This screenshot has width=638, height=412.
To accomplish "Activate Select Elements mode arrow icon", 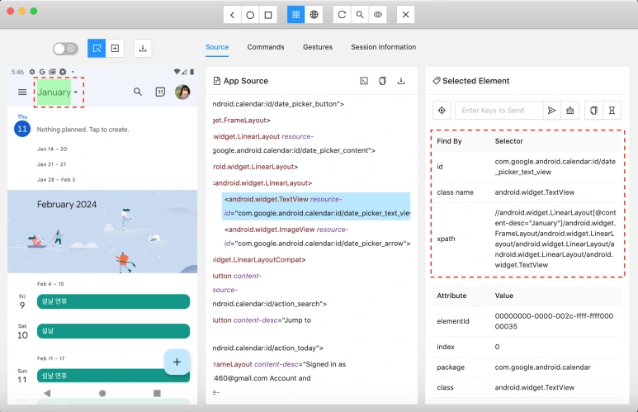I will (97, 49).
